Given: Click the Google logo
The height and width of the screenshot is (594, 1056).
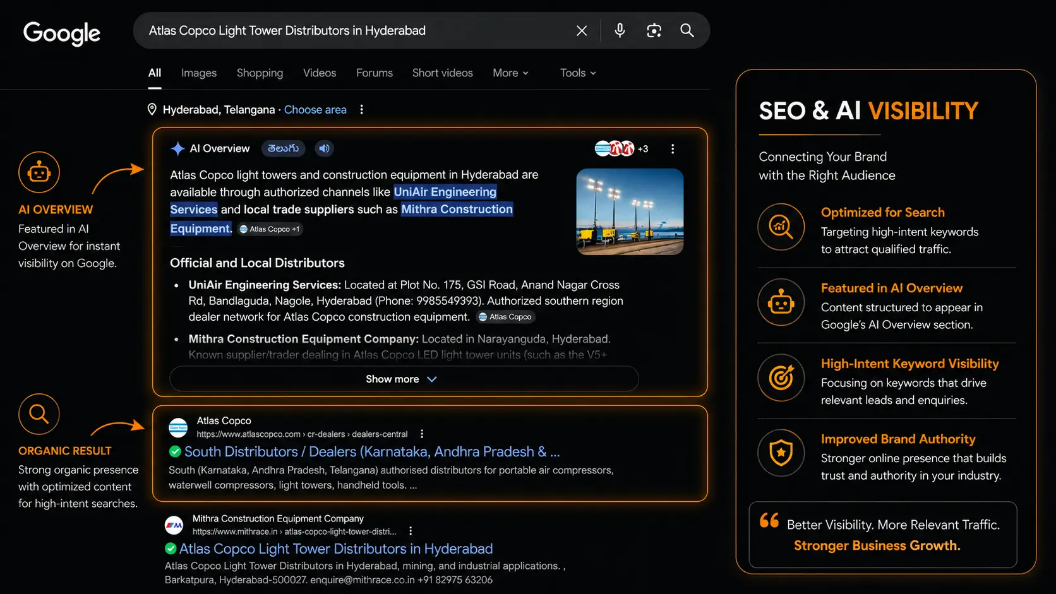Looking at the screenshot, I should (62, 33).
